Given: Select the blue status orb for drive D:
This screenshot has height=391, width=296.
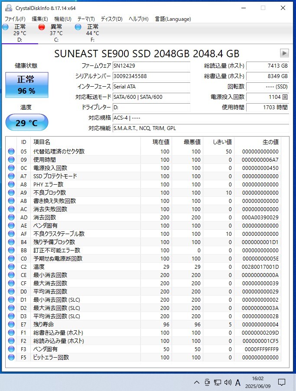Looking at the screenshot, I should 6,27.
